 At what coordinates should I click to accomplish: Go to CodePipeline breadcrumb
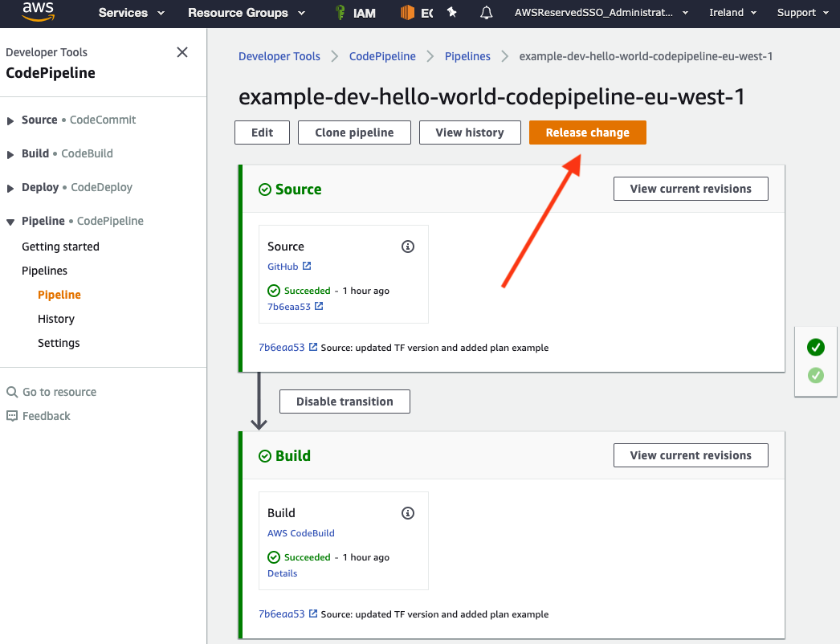[382, 56]
